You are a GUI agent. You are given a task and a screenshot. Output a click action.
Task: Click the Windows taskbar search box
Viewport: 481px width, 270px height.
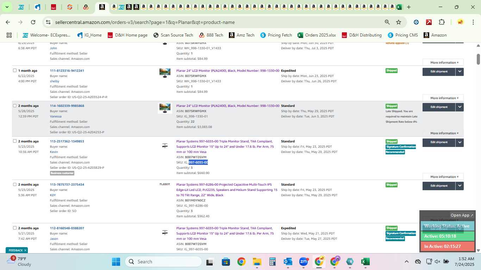[163, 262]
